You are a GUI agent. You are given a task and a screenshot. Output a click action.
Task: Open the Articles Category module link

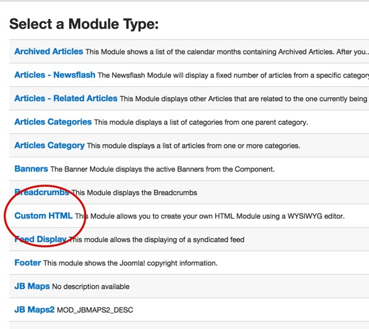point(50,146)
